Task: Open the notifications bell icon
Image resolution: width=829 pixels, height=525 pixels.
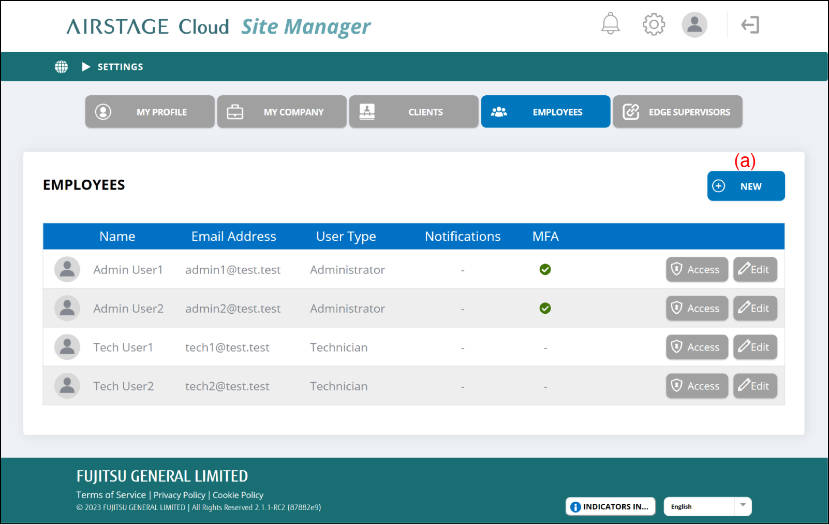Action: click(x=610, y=24)
